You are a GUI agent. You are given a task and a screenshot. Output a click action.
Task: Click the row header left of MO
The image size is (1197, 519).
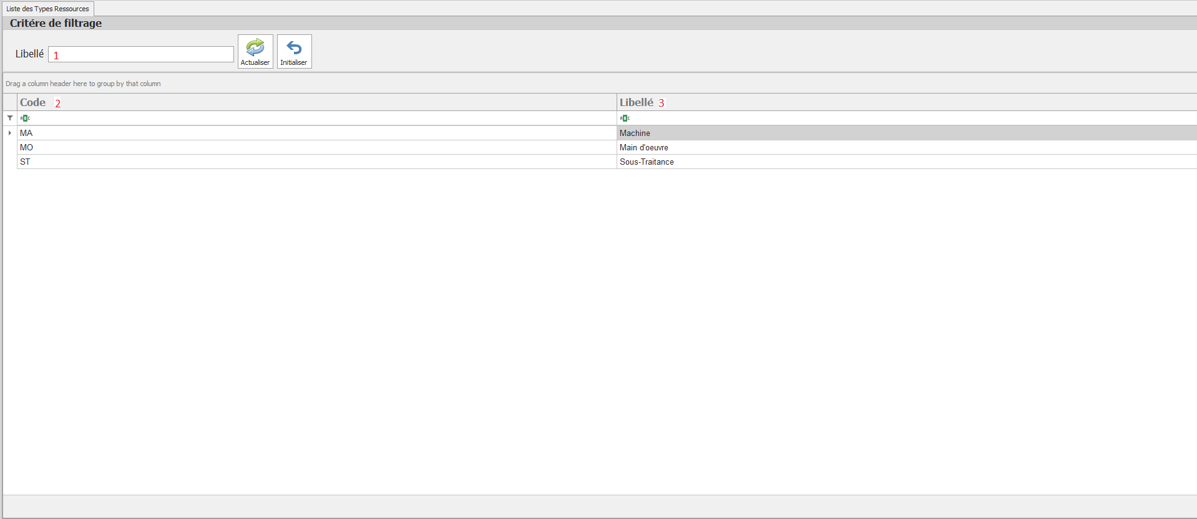[x=10, y=147]
